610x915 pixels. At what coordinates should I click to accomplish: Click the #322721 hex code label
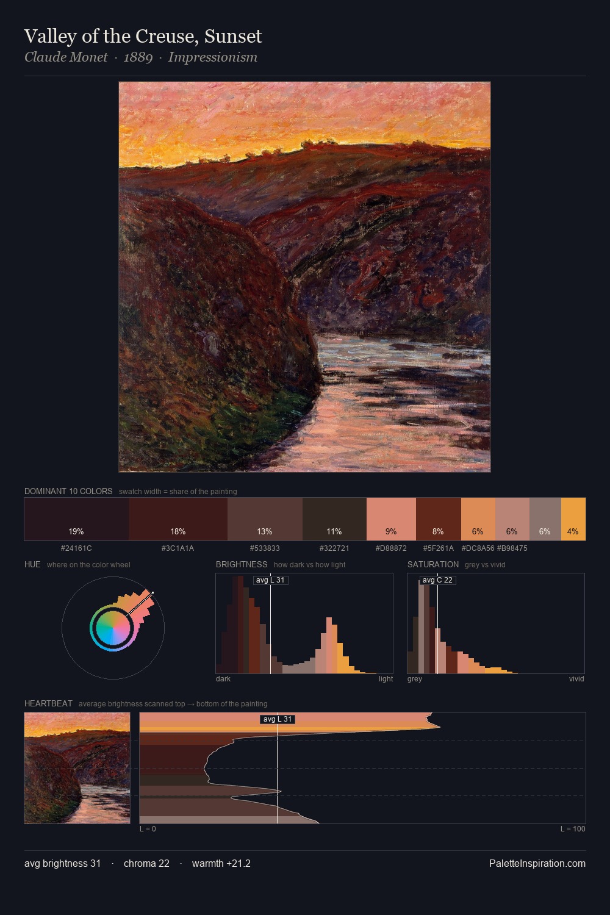coord(334,548)
